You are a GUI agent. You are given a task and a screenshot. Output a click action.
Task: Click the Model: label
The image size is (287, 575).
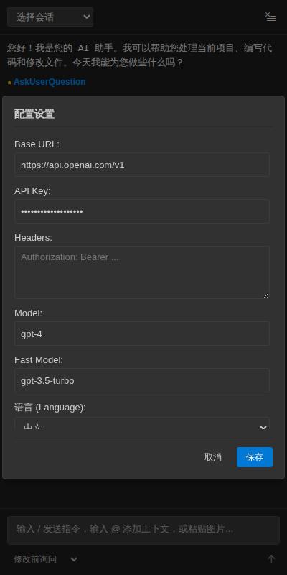(x=28, y=313)
